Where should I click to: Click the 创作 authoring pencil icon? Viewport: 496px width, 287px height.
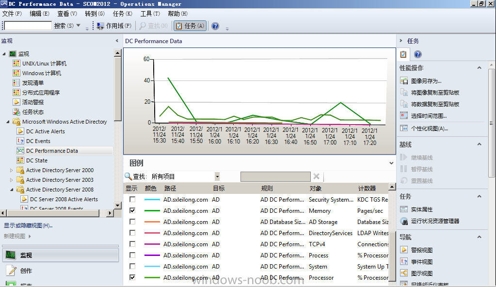[x=11, y=271]
